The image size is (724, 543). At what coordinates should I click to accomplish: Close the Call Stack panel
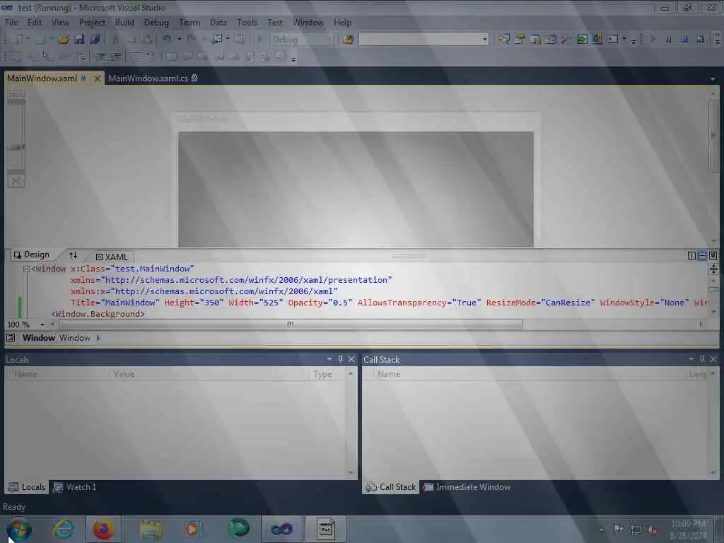click(x=713, y=359)
